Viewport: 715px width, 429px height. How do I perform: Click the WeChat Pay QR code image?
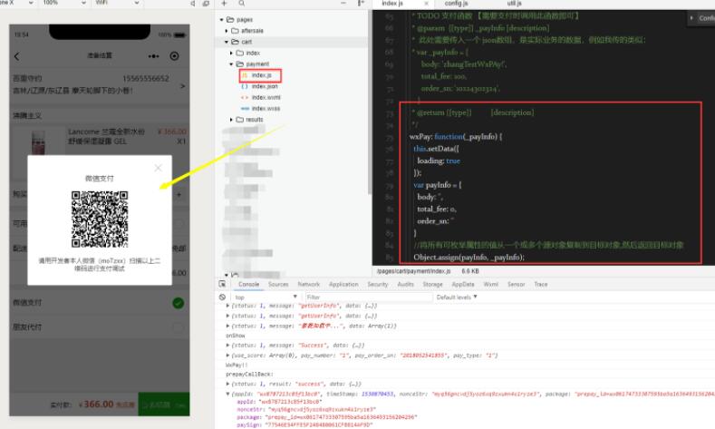pos(100,219)
